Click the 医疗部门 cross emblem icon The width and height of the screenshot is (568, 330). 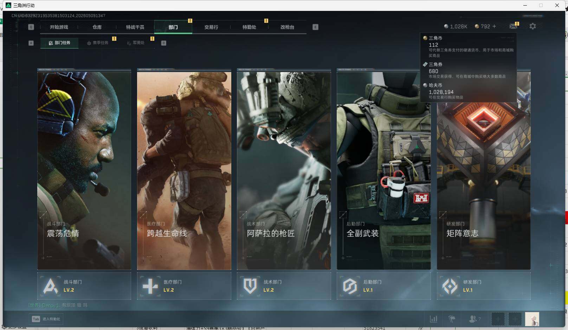coord(150,286)
